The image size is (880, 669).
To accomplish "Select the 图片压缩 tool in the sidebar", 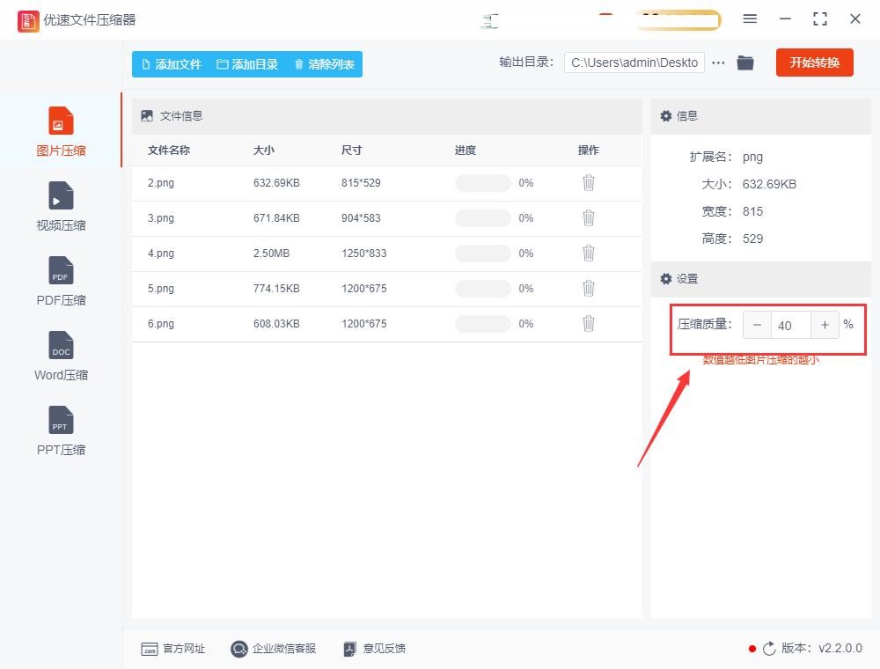I will pyautogui.click(x=60, y=132).
